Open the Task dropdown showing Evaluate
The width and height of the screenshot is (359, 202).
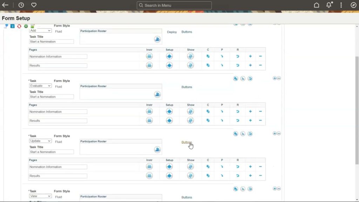40,86
